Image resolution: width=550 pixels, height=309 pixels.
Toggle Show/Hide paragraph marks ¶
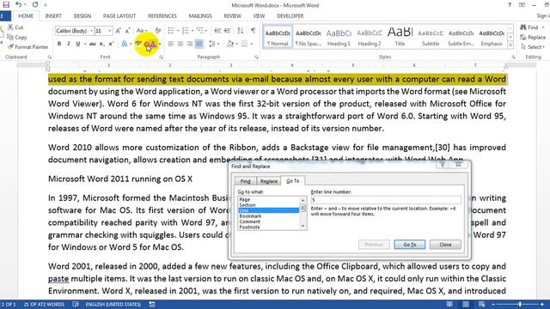254,31
